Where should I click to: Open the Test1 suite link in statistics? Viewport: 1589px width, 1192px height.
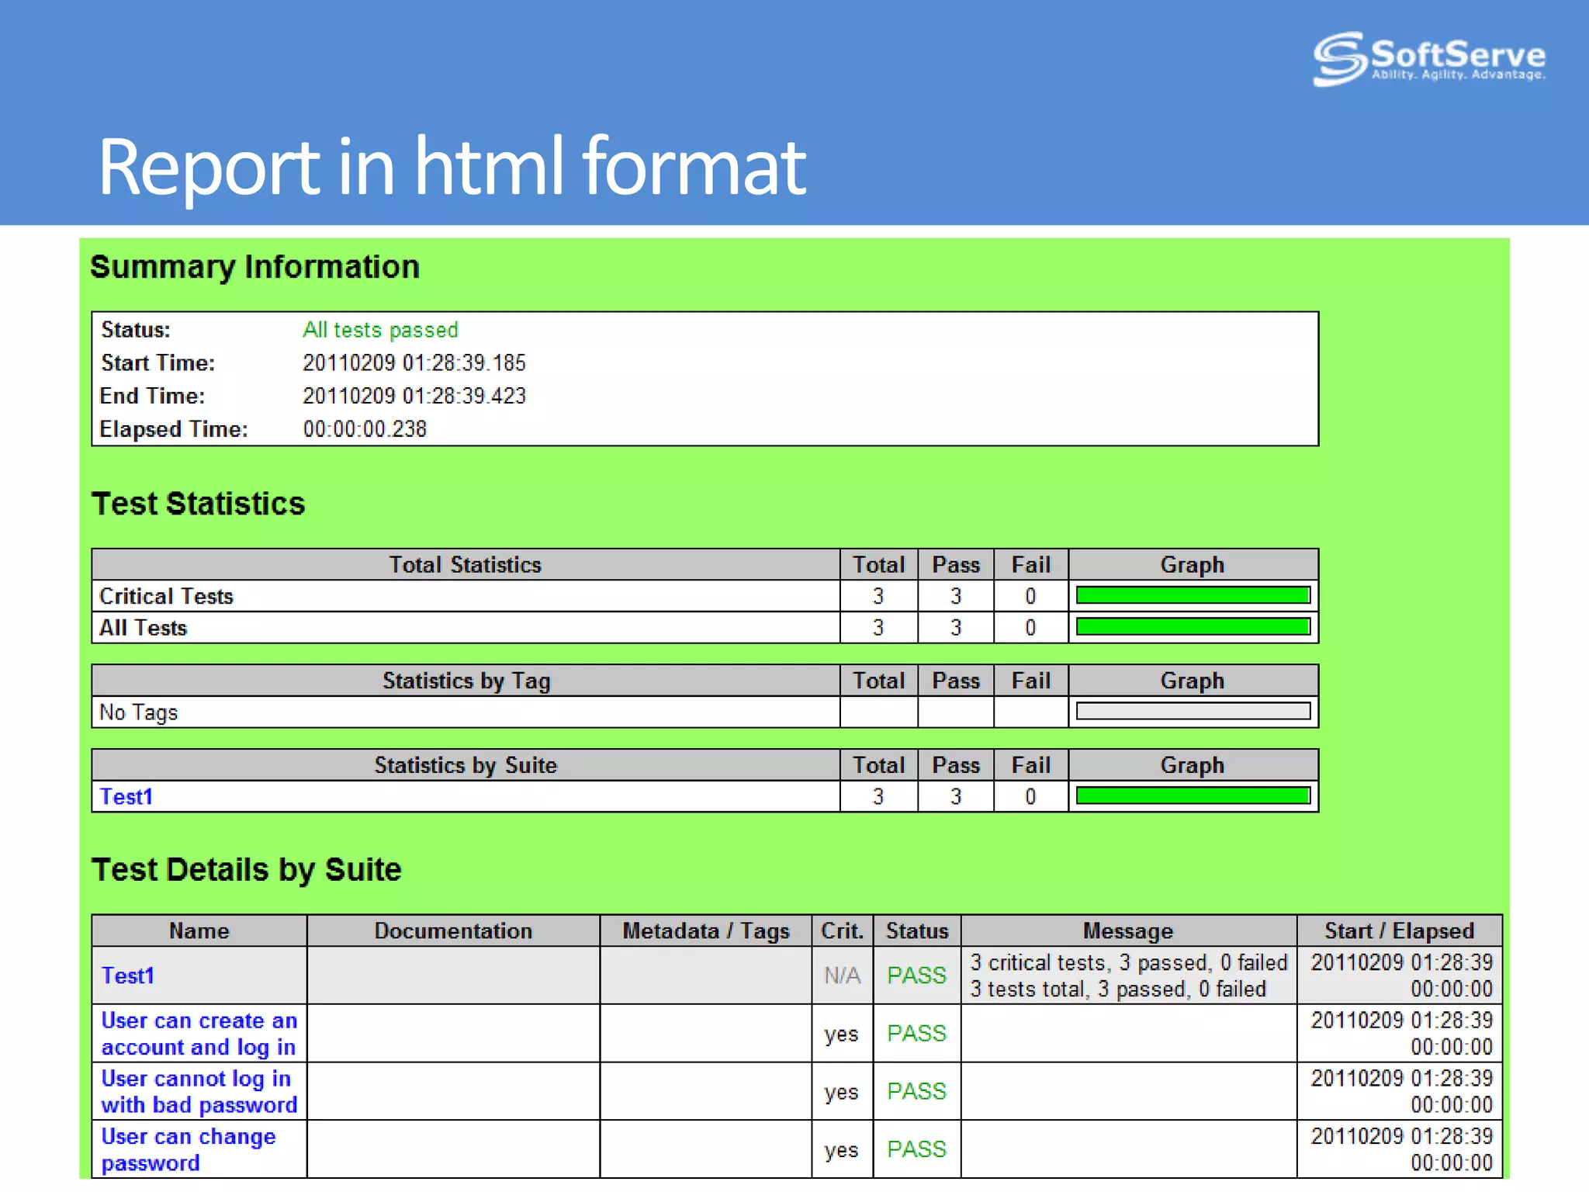pyautogui.click(x=126, y=796)
